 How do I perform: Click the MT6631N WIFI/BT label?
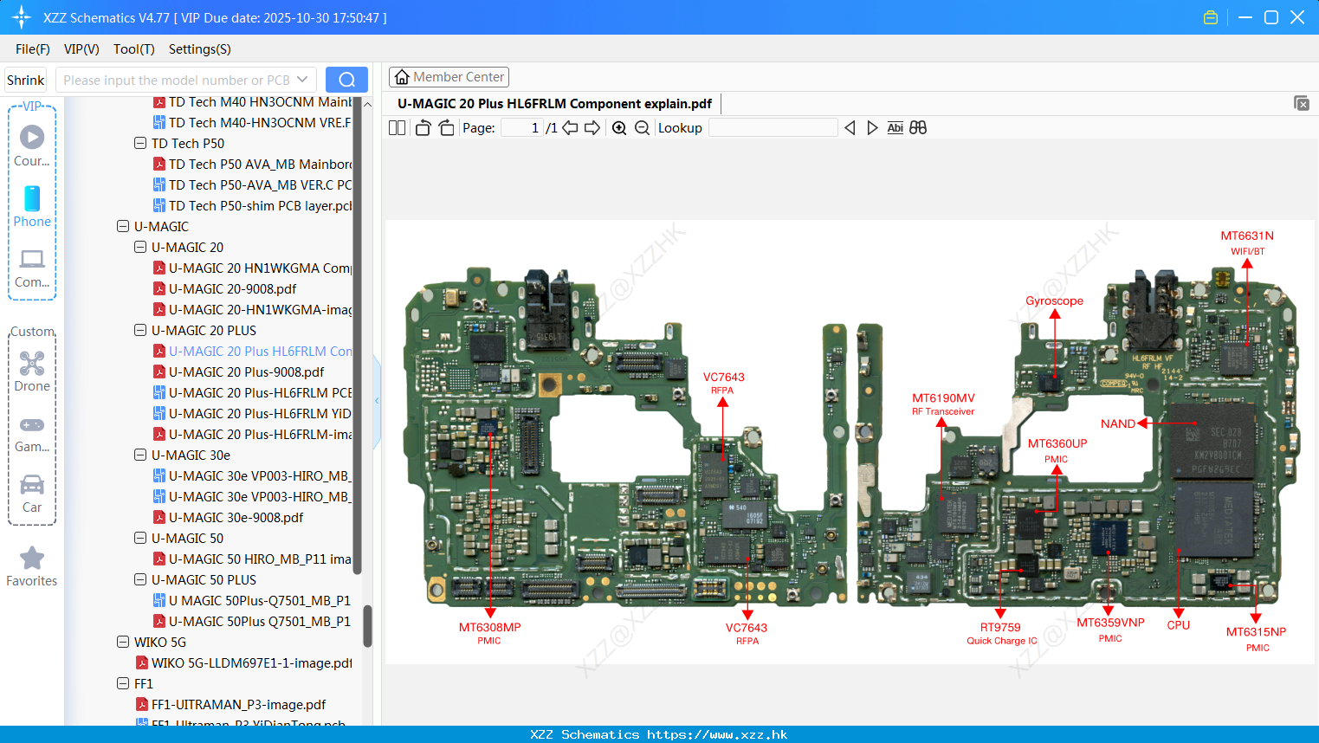pos(1247,242)
